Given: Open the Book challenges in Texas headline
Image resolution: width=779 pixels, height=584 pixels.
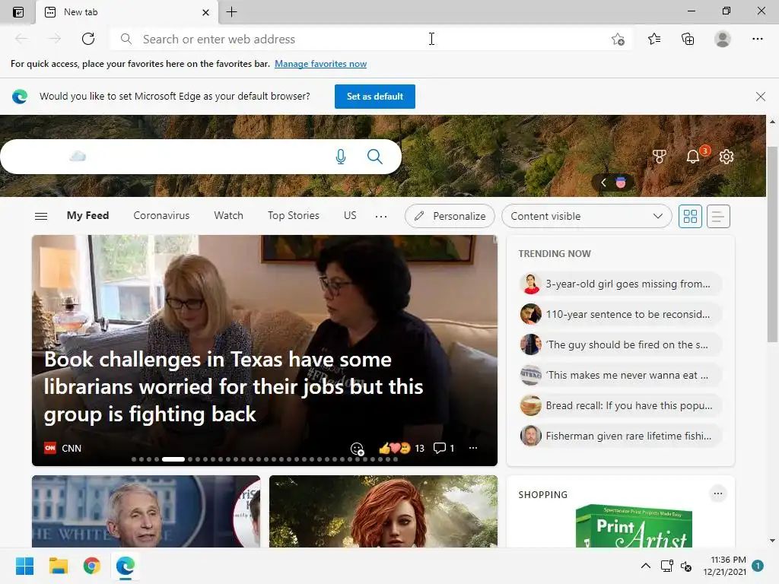Looking at the screenshot, I should (x=234, y=387).
